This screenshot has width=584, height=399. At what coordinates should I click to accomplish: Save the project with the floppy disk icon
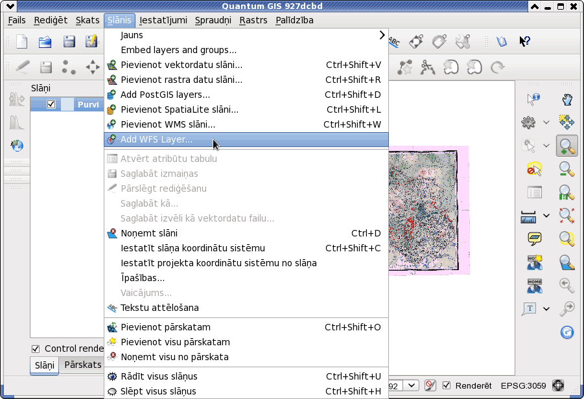[69, 41]
